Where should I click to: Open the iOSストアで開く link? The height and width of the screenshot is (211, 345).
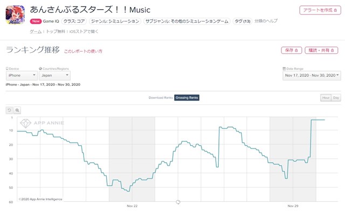click(84, 32)
